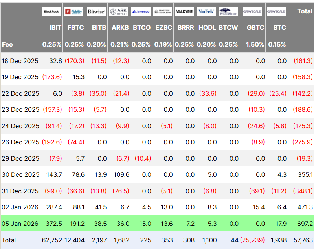Click the WisdomTree logo
316x249 pixels.
(x=228, y=12)
